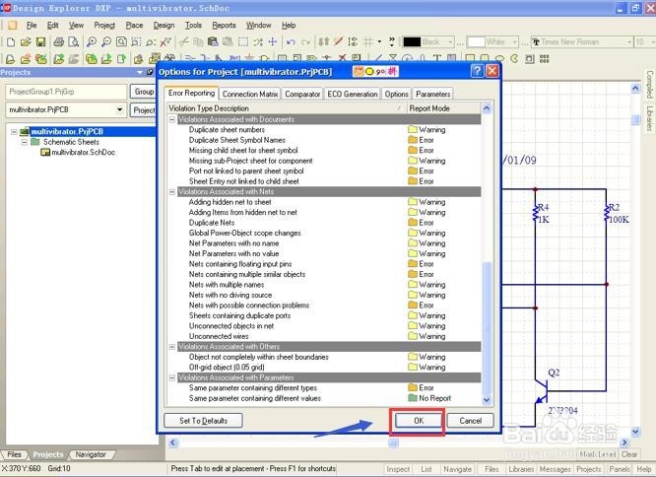
Task: Click the ProjectGroup1.PrjGrp input field
Action: click(66, 92)
